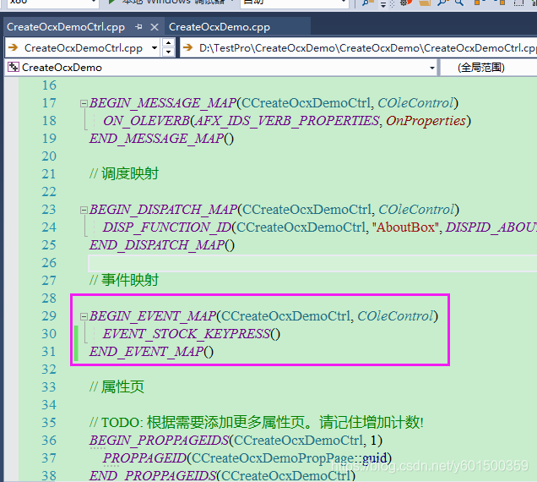This screenshot has height=482, width=537.
Task: Click the '// 事件映射' comment
Action: (124, 280)
